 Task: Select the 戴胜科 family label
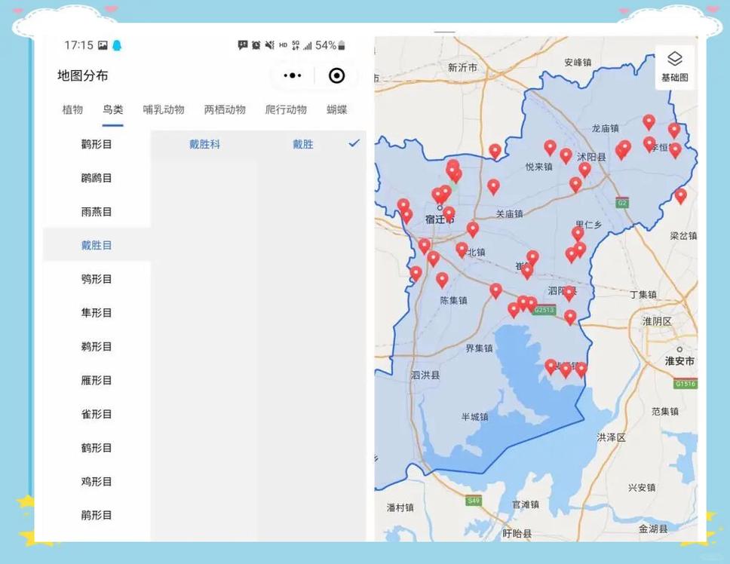[x=205, y=143]
